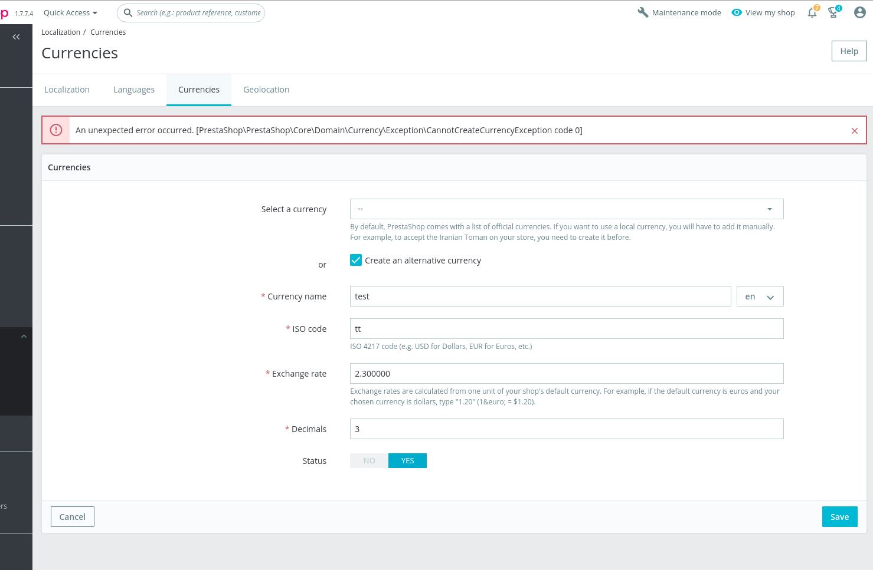Click the search magnifier in the search bar
Image resolution: width=873 pixels, height=570 pixels.
click(x=129, y=12)
